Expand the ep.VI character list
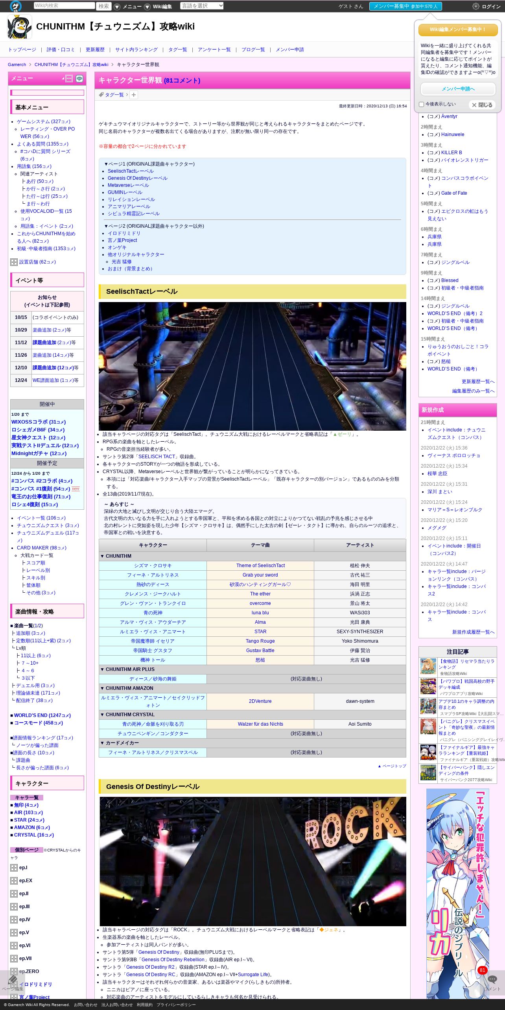This screenshot has width=505, height=1010. click(14, 945)
